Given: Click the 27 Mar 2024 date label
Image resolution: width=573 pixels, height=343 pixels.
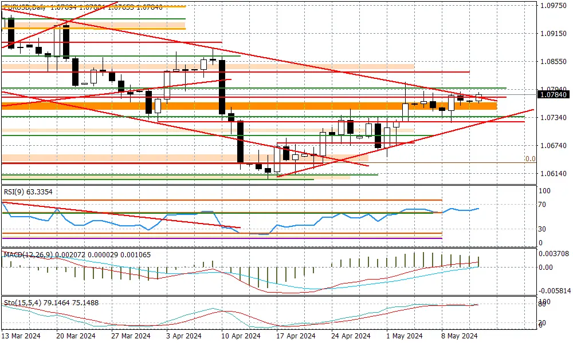Looking at the screenshot, I should 131,336.
